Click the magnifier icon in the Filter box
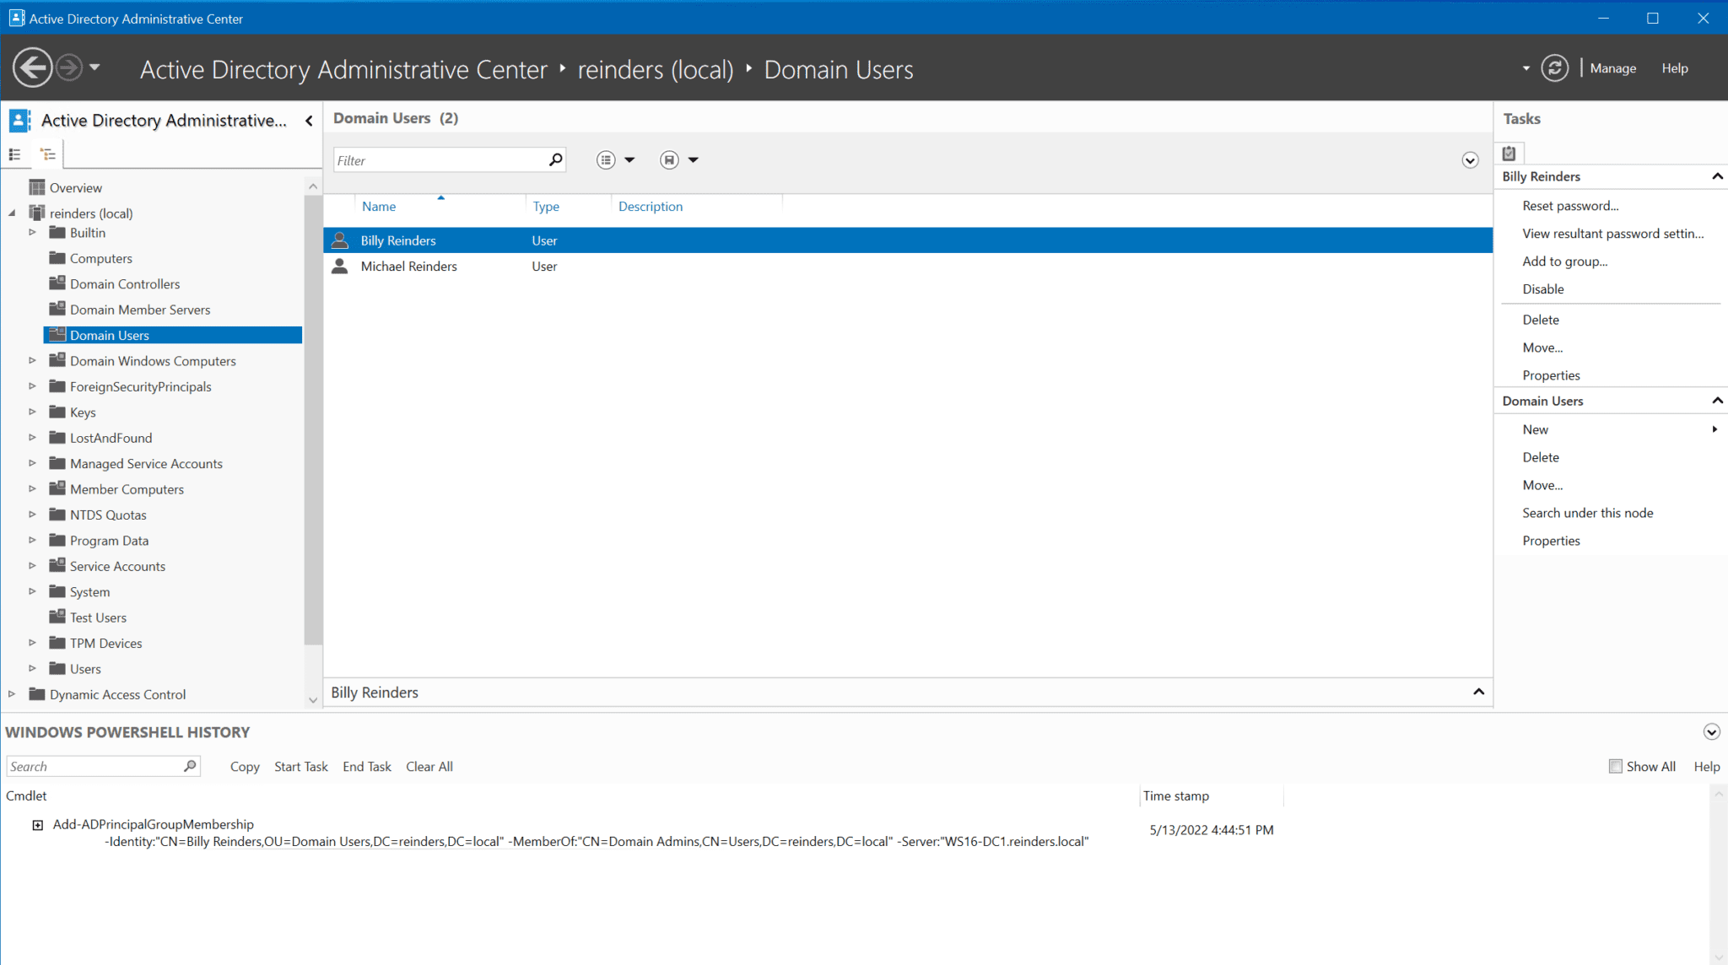 pos(555,159)
